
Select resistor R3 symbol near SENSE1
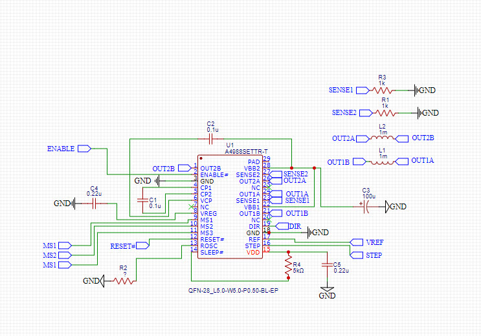382,90
